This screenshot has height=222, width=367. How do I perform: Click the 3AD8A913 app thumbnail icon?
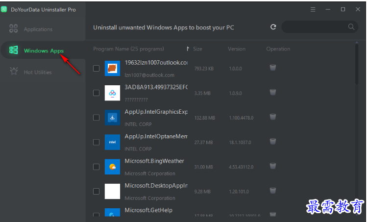112,93
